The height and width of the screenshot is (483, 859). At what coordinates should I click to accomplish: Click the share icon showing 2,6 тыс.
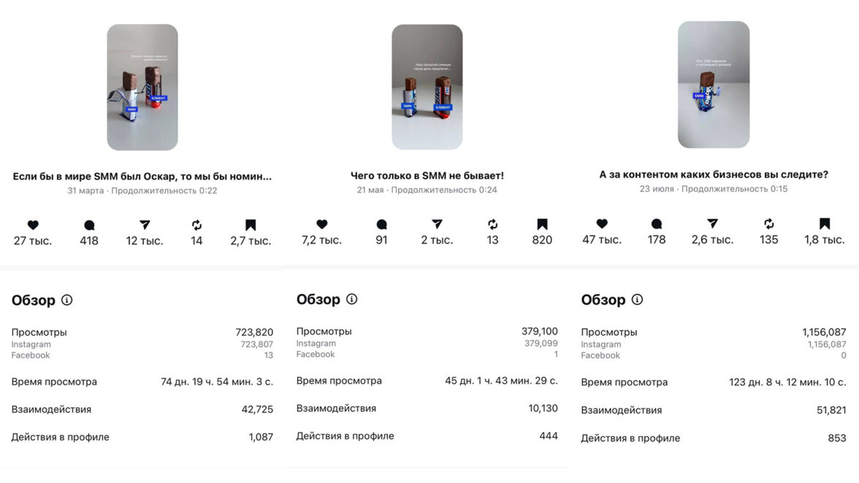click(712, 224)
